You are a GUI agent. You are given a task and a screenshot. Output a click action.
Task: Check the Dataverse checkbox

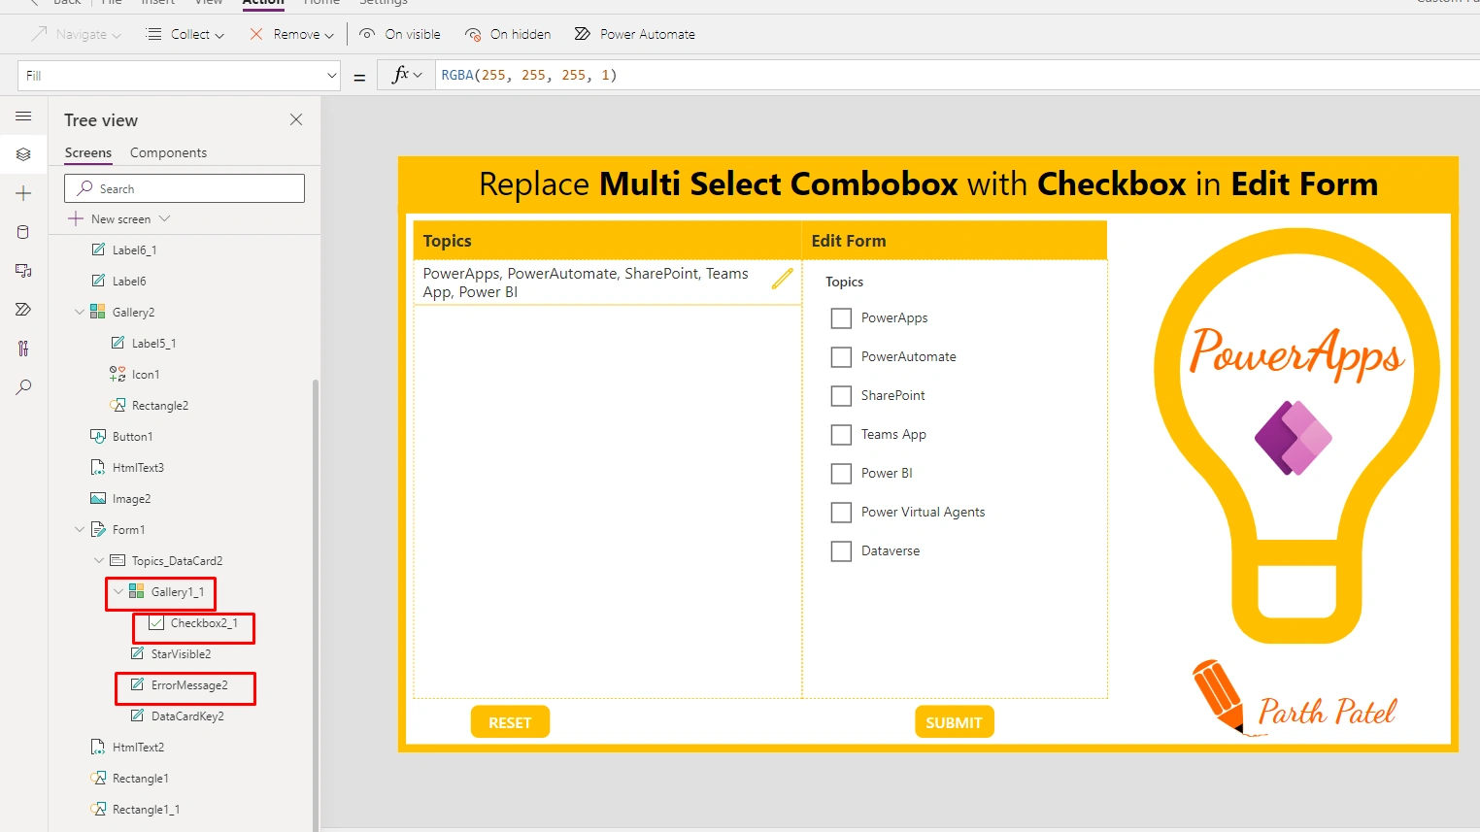(x=841, y=551)
